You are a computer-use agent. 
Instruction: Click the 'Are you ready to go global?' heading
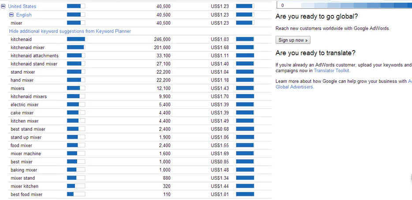coord(317,17)
